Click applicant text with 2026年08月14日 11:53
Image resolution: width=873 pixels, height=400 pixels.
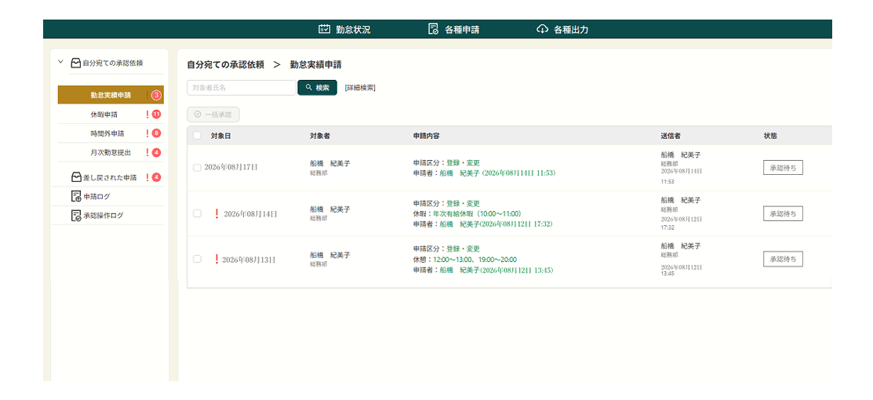click(485, 173)
